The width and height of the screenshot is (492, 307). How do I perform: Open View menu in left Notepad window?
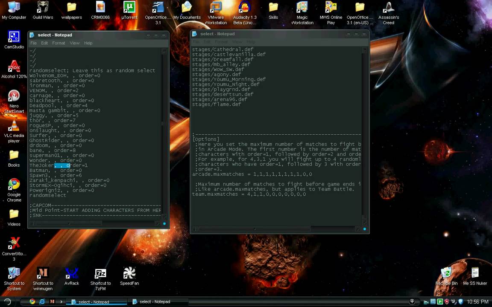coord(75,43)
